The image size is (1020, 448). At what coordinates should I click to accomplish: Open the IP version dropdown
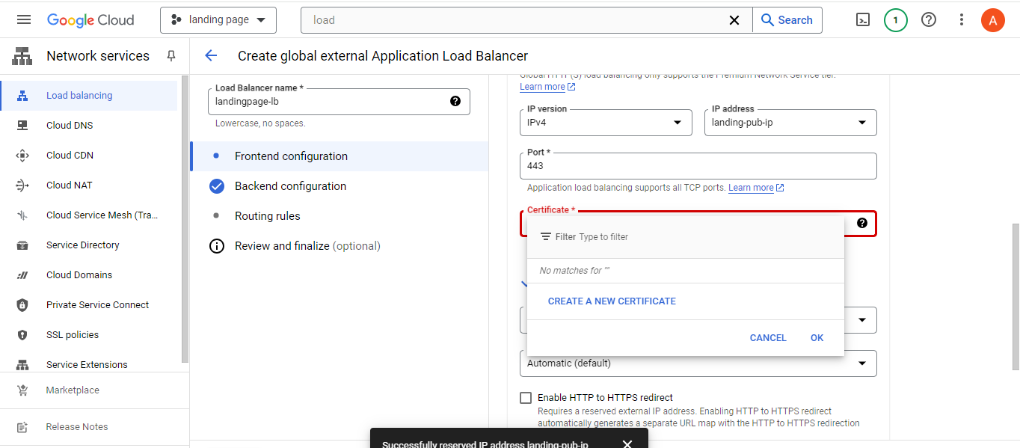pos(676,122)
